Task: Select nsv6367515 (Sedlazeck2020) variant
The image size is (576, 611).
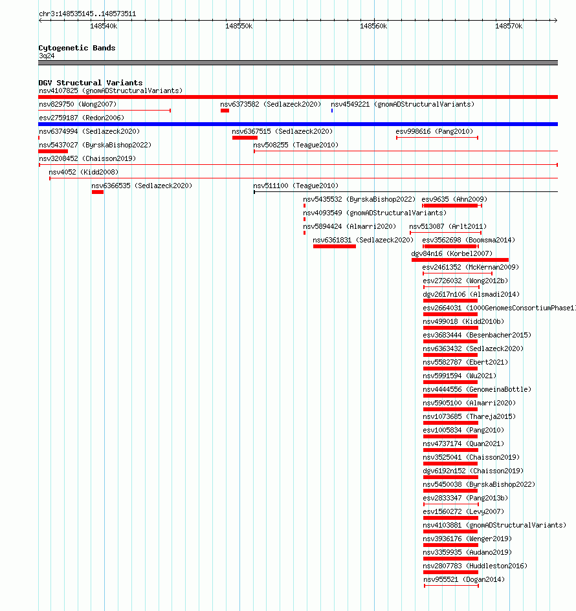Action: [x=282, y=131]
